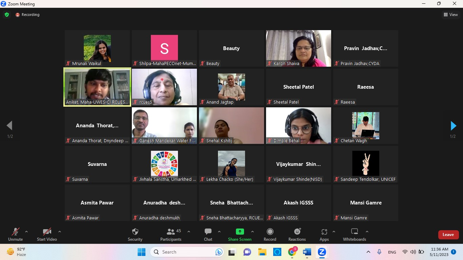Go to next page of participants
Screen dimensions: 463x260
coord(453,126)
